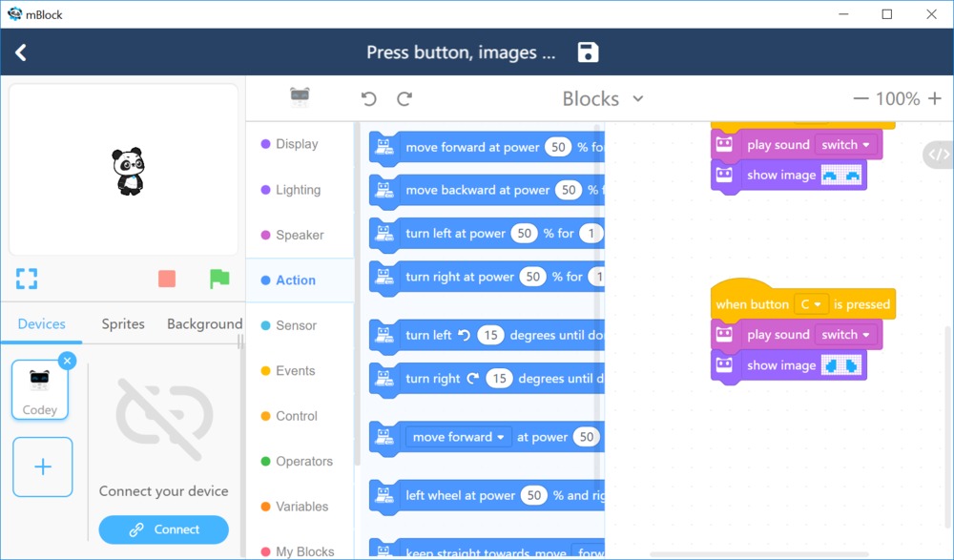Minimize the mBlock window
Image resolution: width=954 pixels, height=560 pixels.
point(843,14)
